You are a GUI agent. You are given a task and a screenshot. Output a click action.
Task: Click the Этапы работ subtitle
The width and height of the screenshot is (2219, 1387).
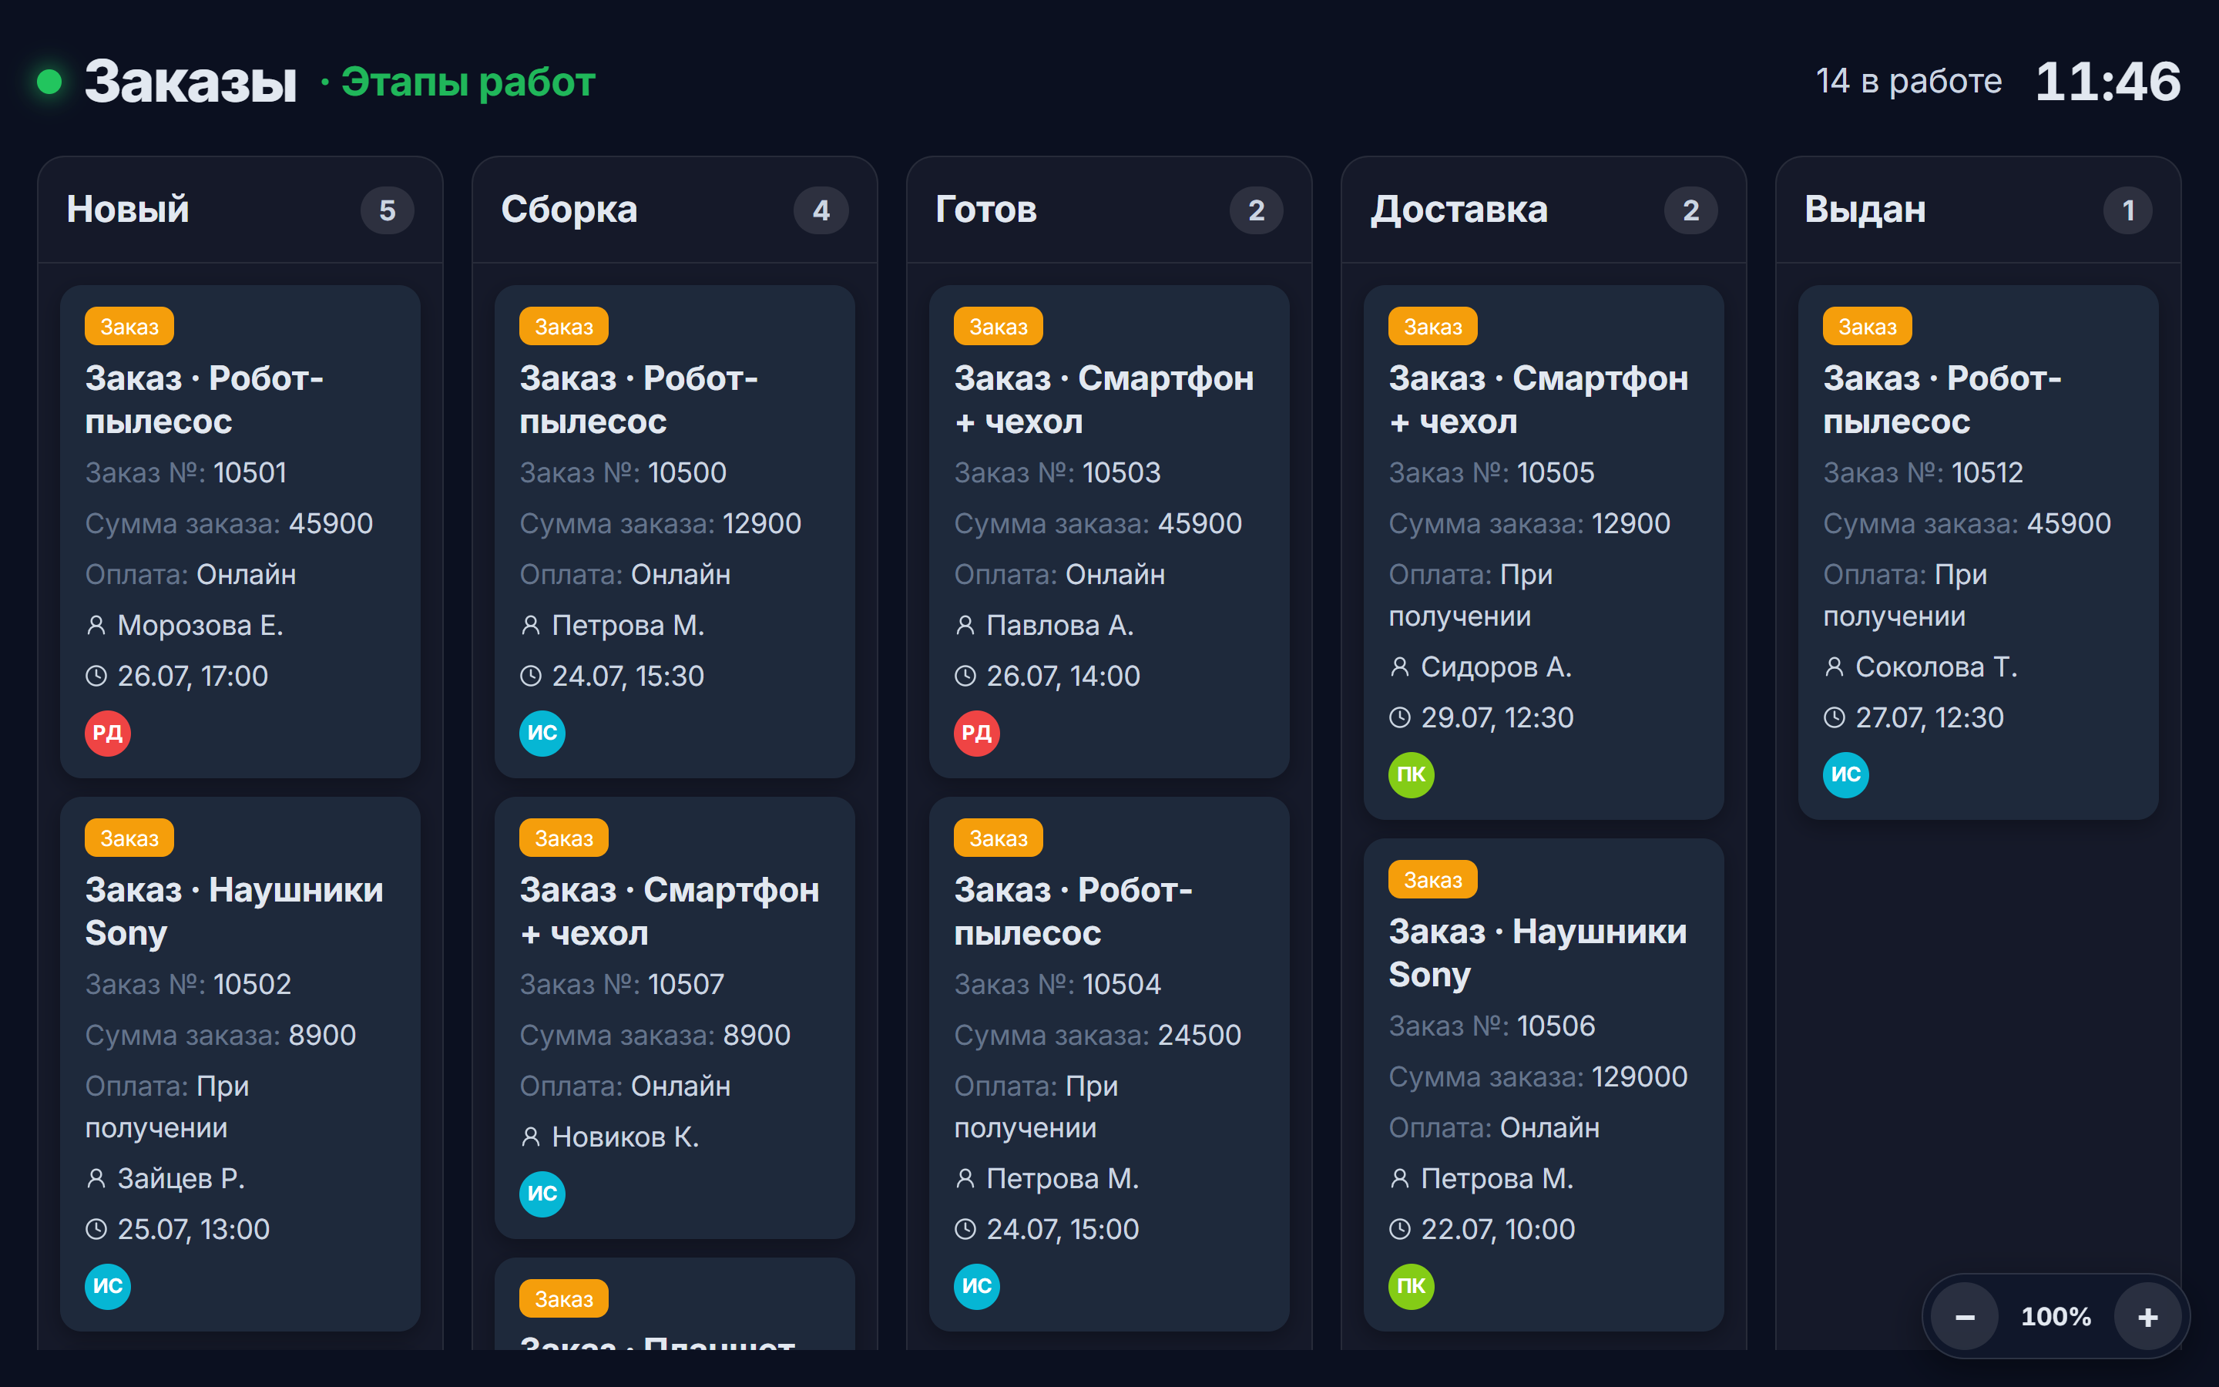(x=468, y=82)
